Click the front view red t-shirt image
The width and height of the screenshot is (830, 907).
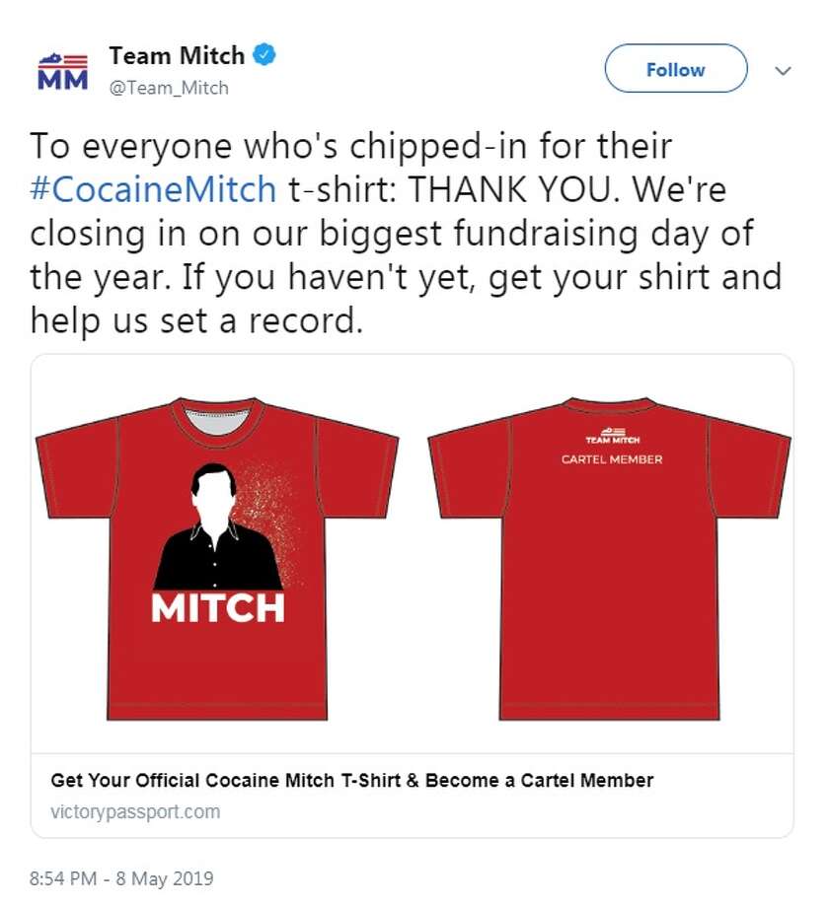(217, 559)
